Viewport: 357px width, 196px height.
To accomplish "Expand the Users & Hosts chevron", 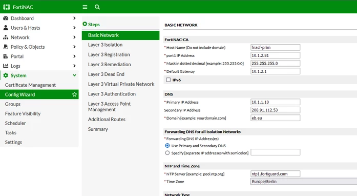I will click(x=74, y=28).
